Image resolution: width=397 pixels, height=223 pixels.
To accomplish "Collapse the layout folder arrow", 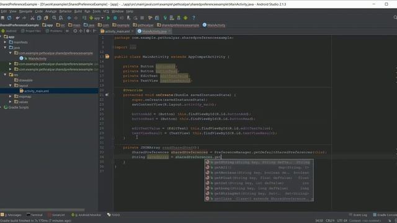I will (x=11, y=85).
